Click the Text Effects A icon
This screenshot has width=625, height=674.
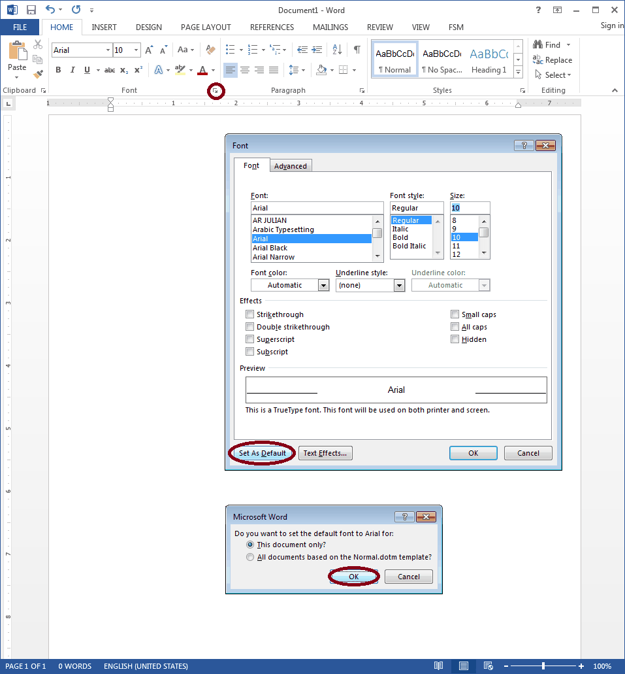pyautogui.click(x=159, y=70)
